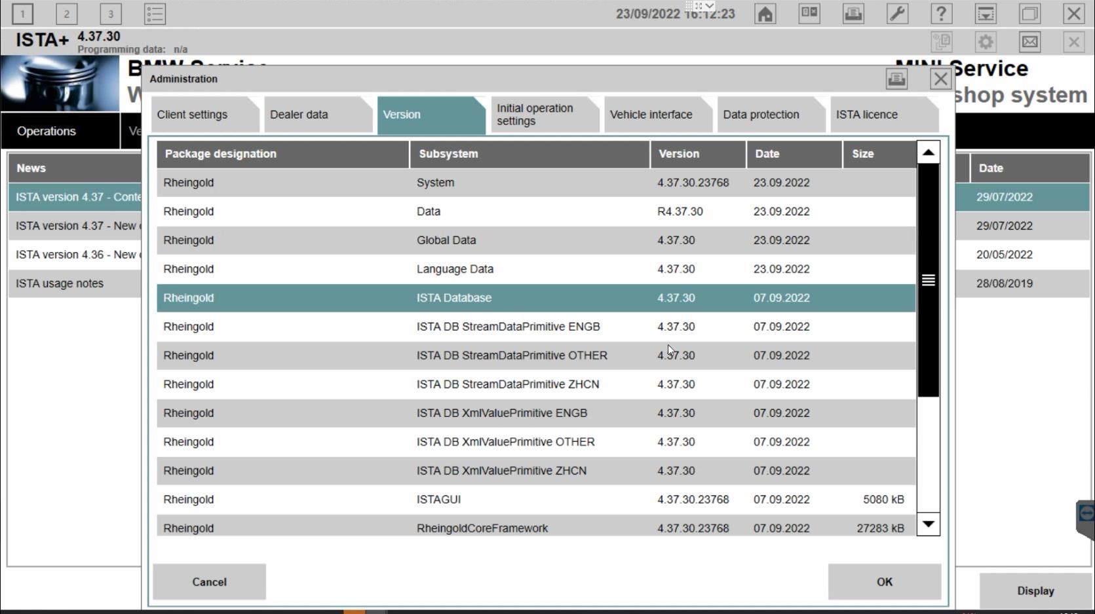1095x614 pixels.
Task: Select ISTA DB XmlValuePrimitive ENGB row
Action: click(x=536, y=413)
